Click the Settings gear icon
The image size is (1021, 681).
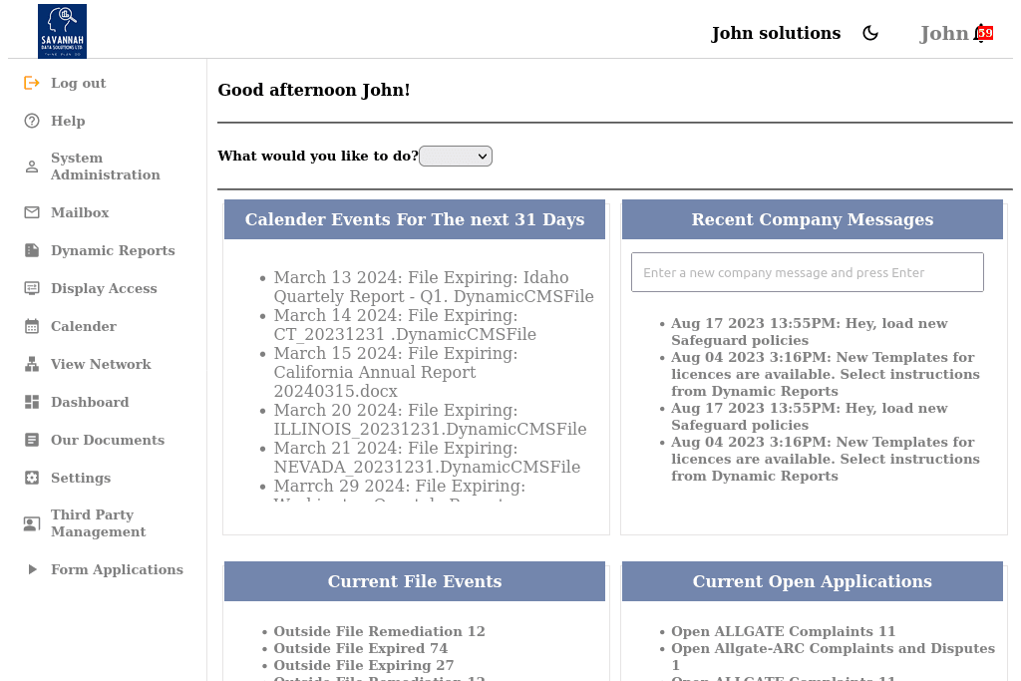coord(31,478)
